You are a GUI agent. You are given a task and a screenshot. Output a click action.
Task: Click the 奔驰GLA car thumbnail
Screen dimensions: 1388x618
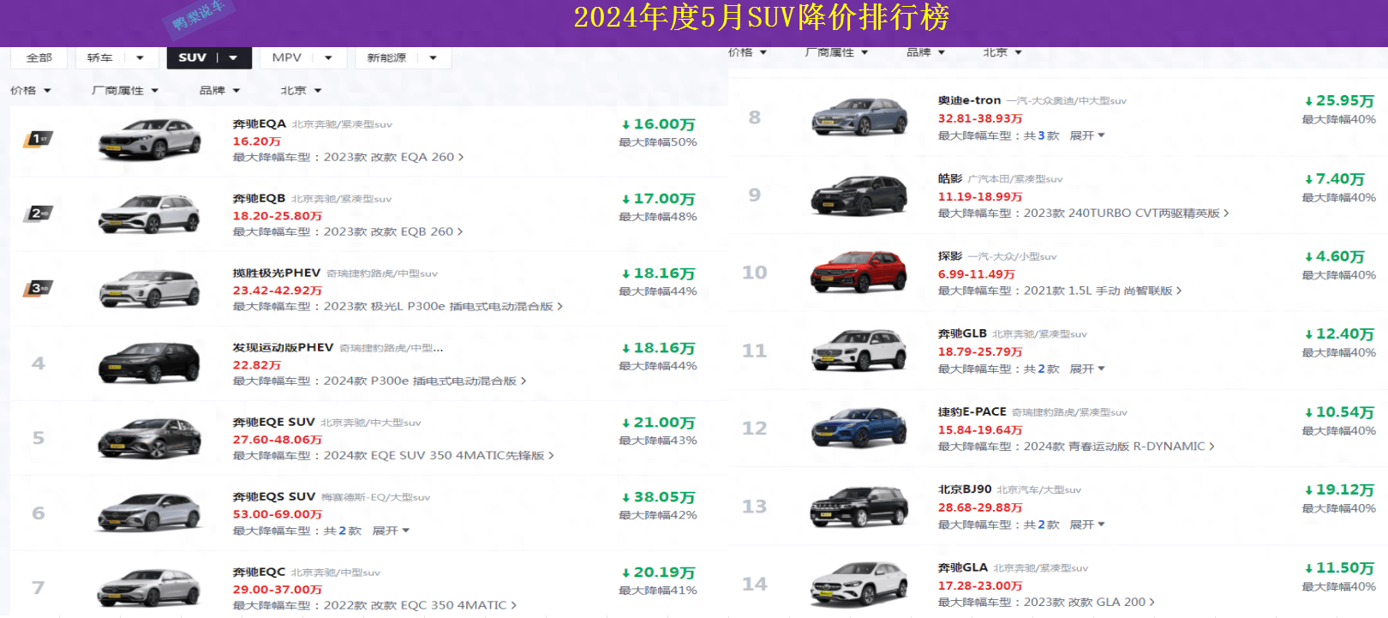click(x=859, y=584)
